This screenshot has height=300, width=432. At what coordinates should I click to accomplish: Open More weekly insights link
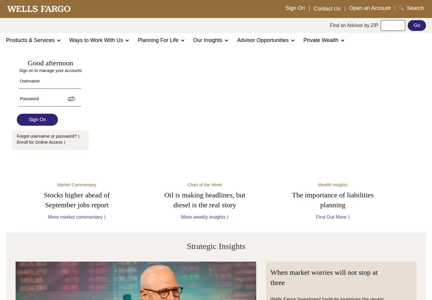pyautogui.click(x=205, y=217)
